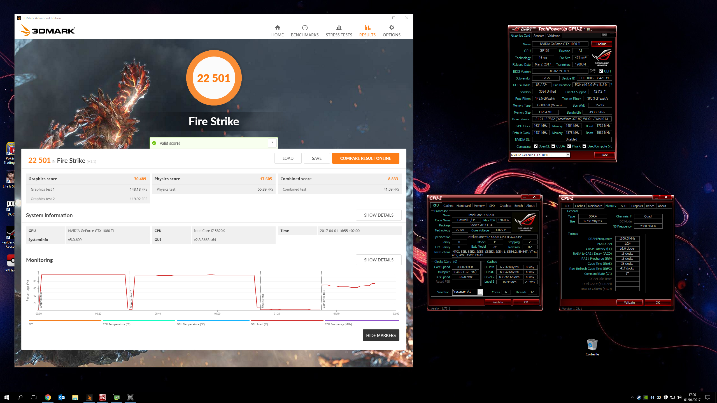Open Outlook from the taskbar

coord(62,397)
